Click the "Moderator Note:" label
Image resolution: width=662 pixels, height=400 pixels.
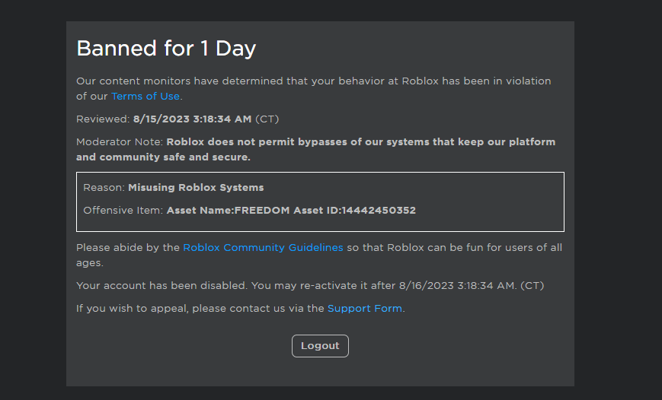tap(120, 141)
